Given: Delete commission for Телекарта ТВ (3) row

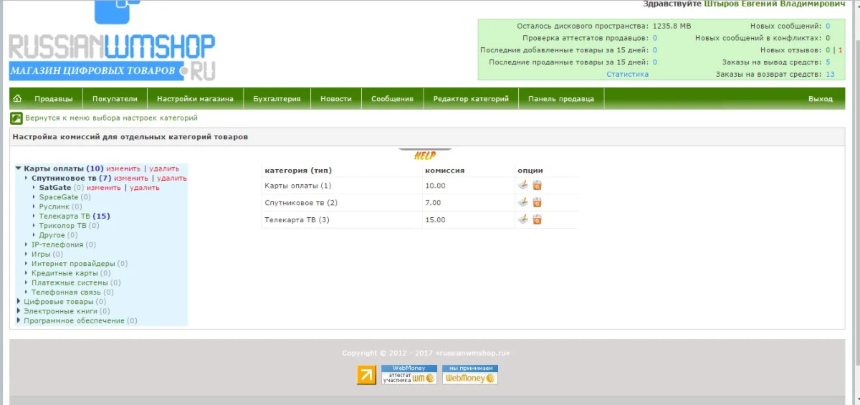Looking at the screenshot, I should [537, 219].
